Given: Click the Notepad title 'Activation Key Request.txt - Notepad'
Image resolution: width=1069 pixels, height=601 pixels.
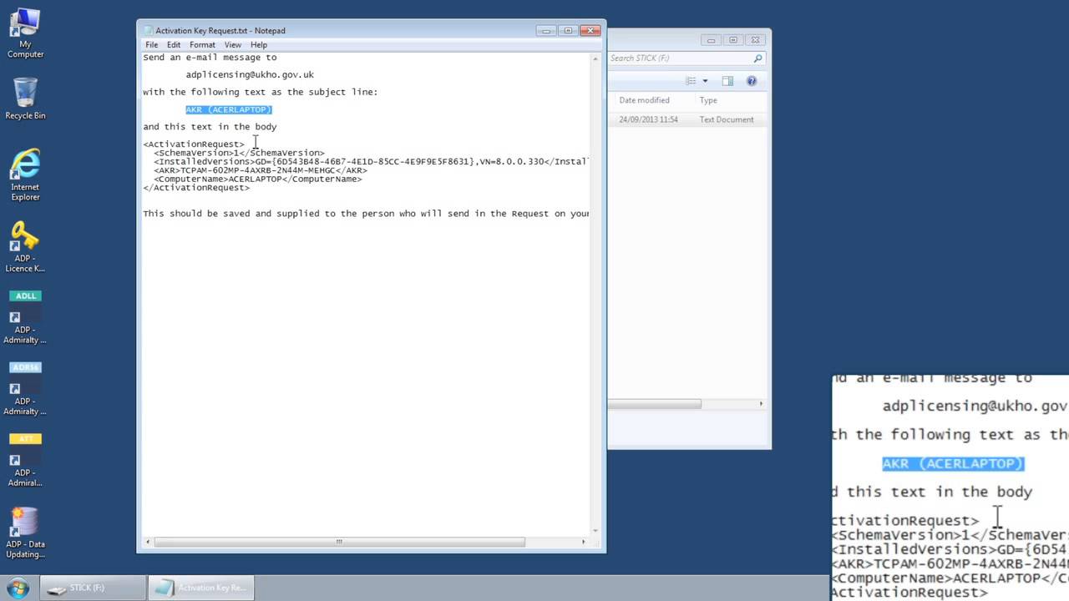Looking at the screenshot, I should click(220, 31).
